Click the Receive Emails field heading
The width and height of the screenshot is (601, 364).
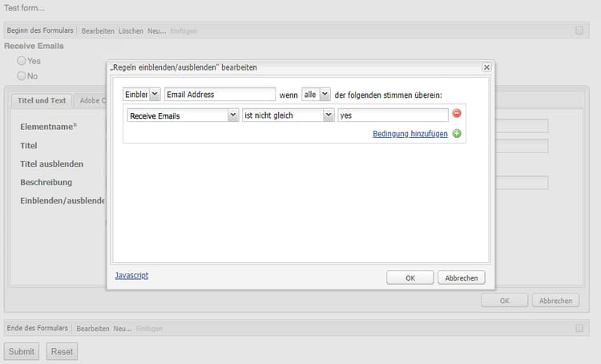point(34,46)
